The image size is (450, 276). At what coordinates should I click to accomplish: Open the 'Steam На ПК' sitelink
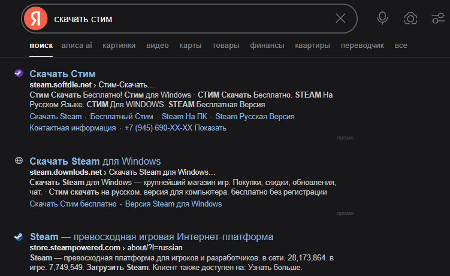(184, 116)
